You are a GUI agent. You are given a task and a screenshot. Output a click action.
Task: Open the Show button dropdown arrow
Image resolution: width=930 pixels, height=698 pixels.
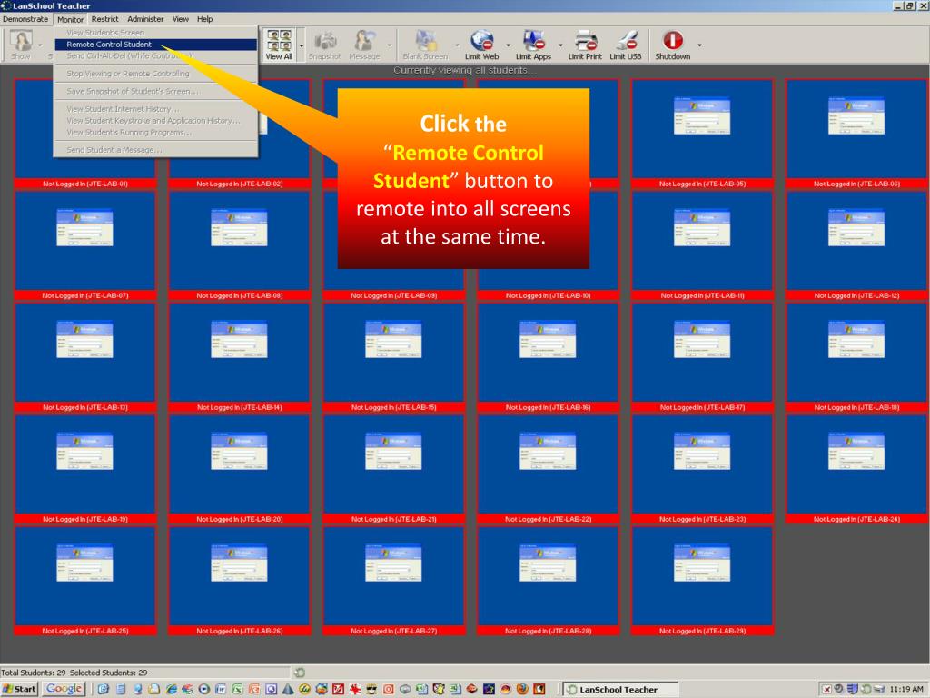tap(40, 45)
